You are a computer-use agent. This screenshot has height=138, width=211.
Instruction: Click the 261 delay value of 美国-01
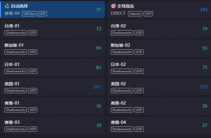tap(97, 87)
